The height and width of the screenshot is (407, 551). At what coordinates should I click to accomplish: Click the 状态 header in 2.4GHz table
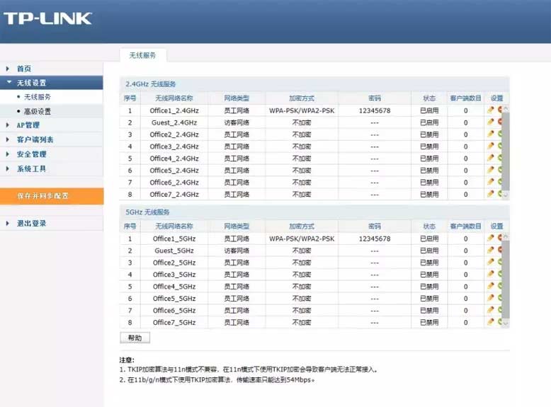(x=429, y=98)
